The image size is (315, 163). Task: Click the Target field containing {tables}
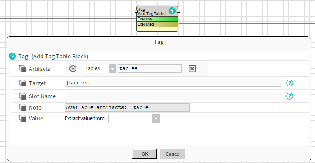click(x=173, y=83)
